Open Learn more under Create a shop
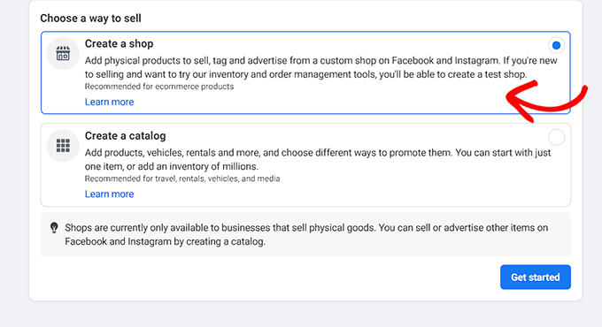Image resolution: width=602 pixels, height=327 pixels. [110, 102]
